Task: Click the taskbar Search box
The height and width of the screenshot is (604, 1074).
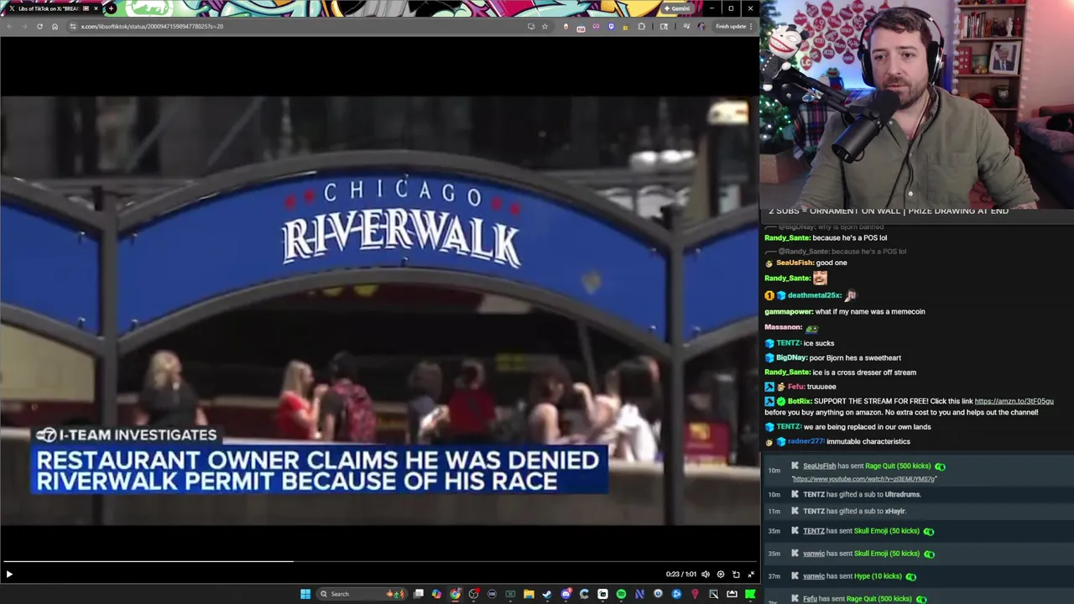Action: point(362,594)
